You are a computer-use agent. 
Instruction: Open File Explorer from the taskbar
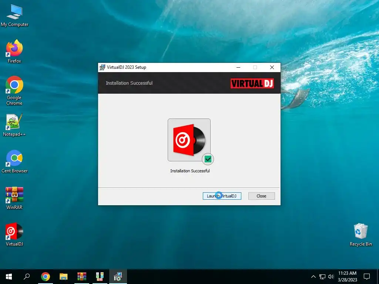[64, 277]
